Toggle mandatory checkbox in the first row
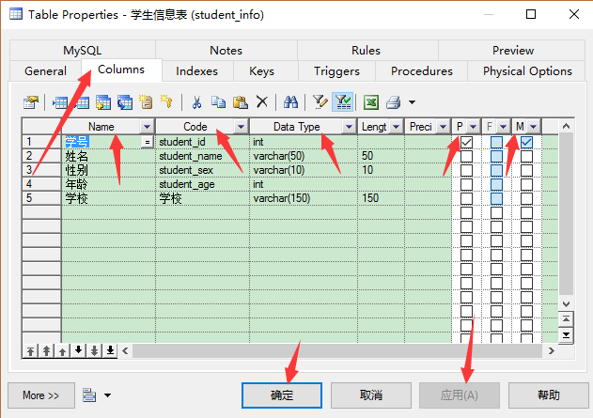The height and width of the screenshot is (418, 593). pos(527,142)
